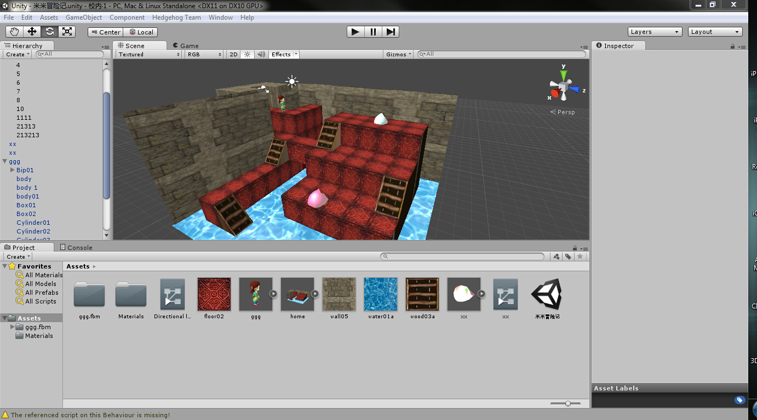Click the Pause button
The height and width of the screenshot is (420, 757).
[373, 32]
